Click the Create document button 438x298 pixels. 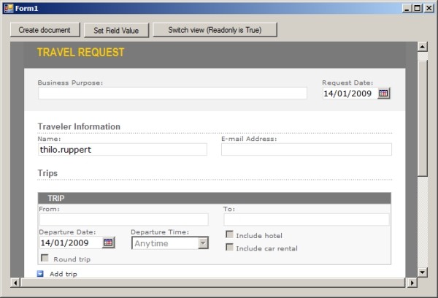click(x=45, y=30)
